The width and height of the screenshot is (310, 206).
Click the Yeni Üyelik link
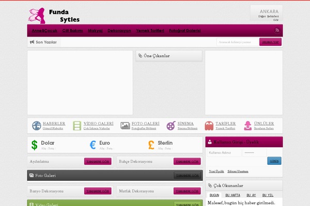click(216, 171)
